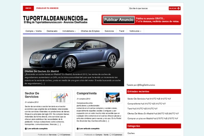Expand the Inmobiliaria dropdown menu

coord(69,31)
